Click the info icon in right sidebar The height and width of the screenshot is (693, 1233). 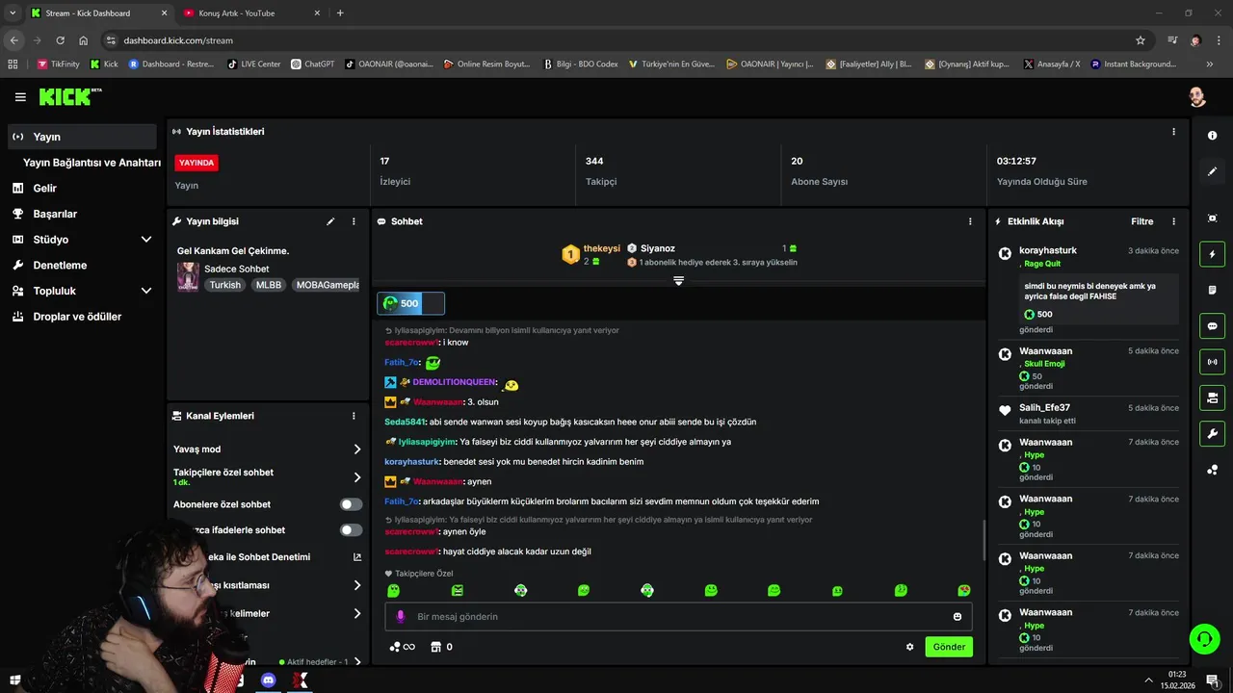pyautogui.click(x=1212, y=136)
